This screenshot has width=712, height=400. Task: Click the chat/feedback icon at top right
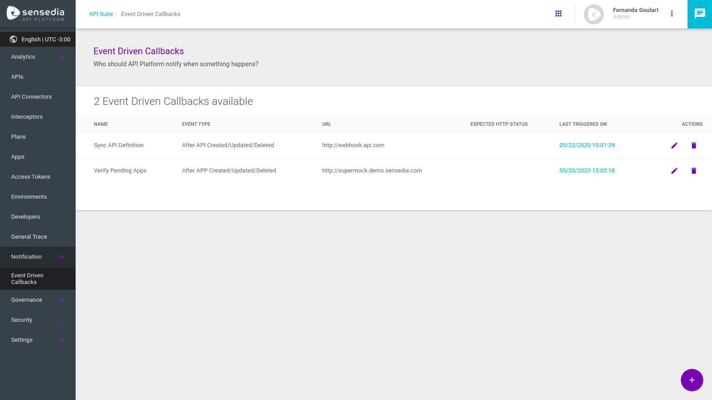699,14
